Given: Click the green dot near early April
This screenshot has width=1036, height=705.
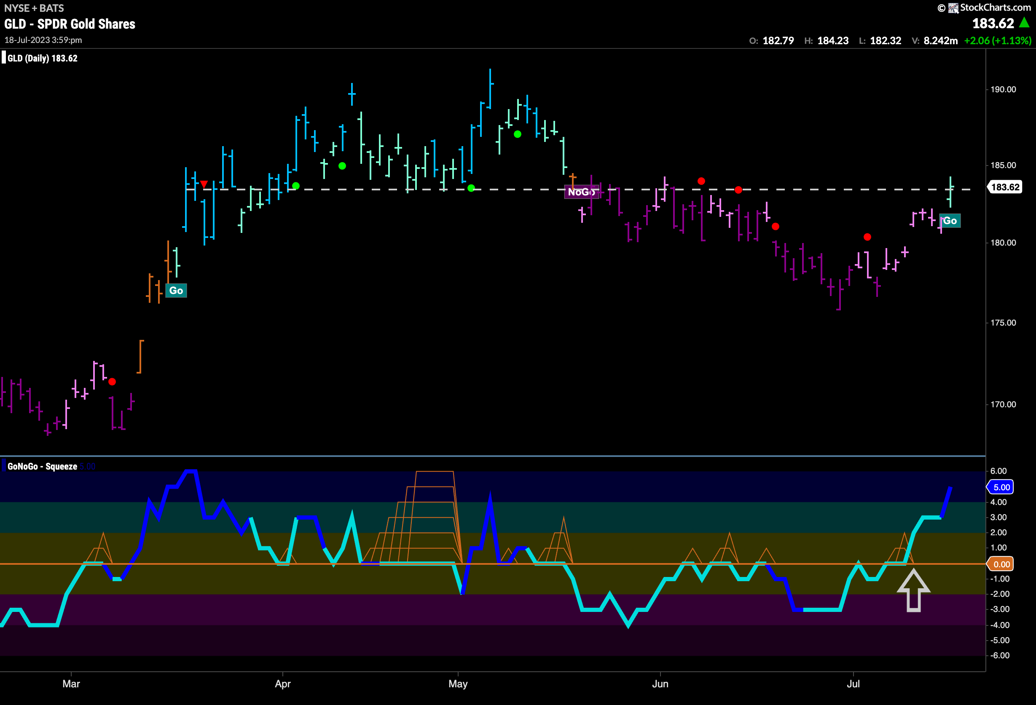Looking at the screenshot, I should pyautogui.click(x=295, y=186).
